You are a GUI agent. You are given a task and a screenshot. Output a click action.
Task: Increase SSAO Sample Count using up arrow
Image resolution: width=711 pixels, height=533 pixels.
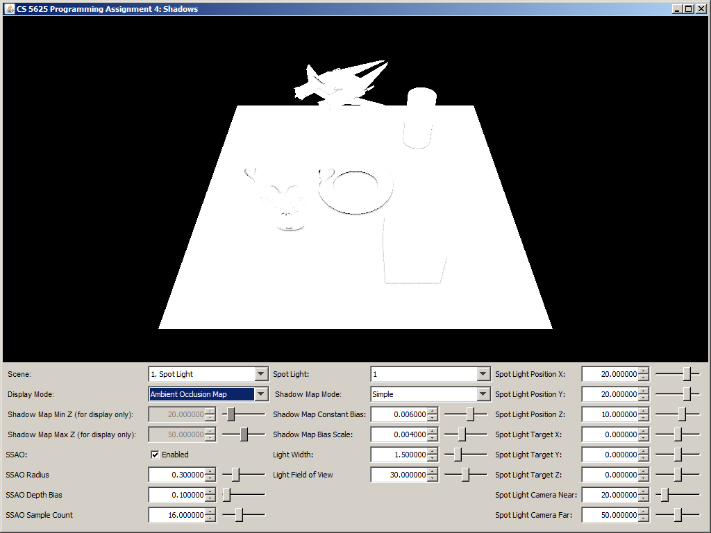210,511
